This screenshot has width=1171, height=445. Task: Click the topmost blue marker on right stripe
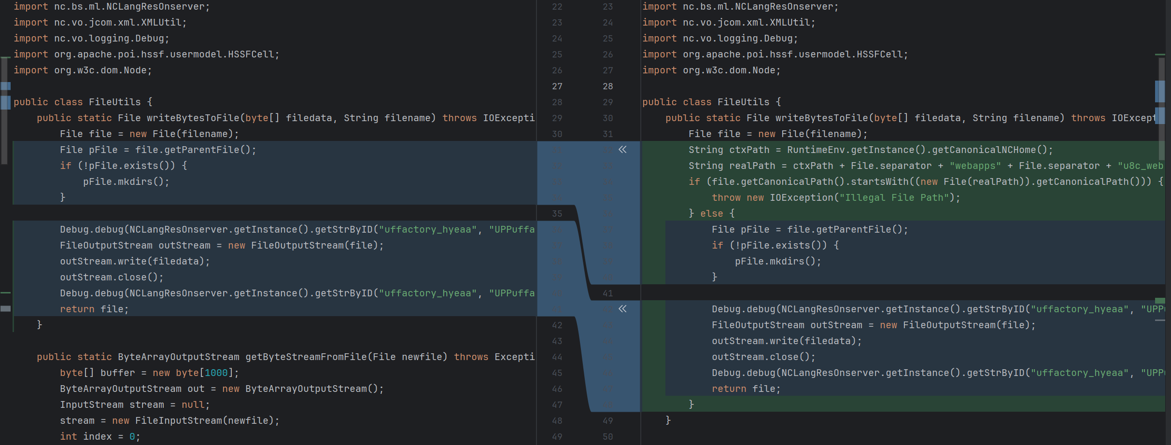click(1160, 91)
